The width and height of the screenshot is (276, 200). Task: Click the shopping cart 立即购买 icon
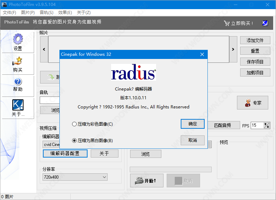click(x=227, y=23)
